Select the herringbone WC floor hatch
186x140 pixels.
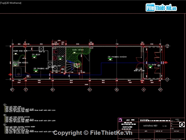(59, 59)
